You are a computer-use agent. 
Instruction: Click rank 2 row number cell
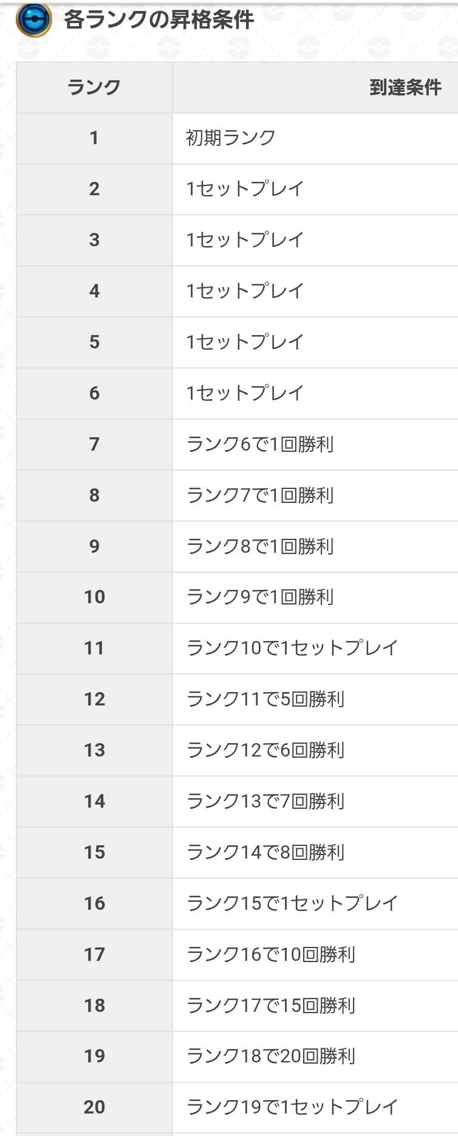pos(94,189)
